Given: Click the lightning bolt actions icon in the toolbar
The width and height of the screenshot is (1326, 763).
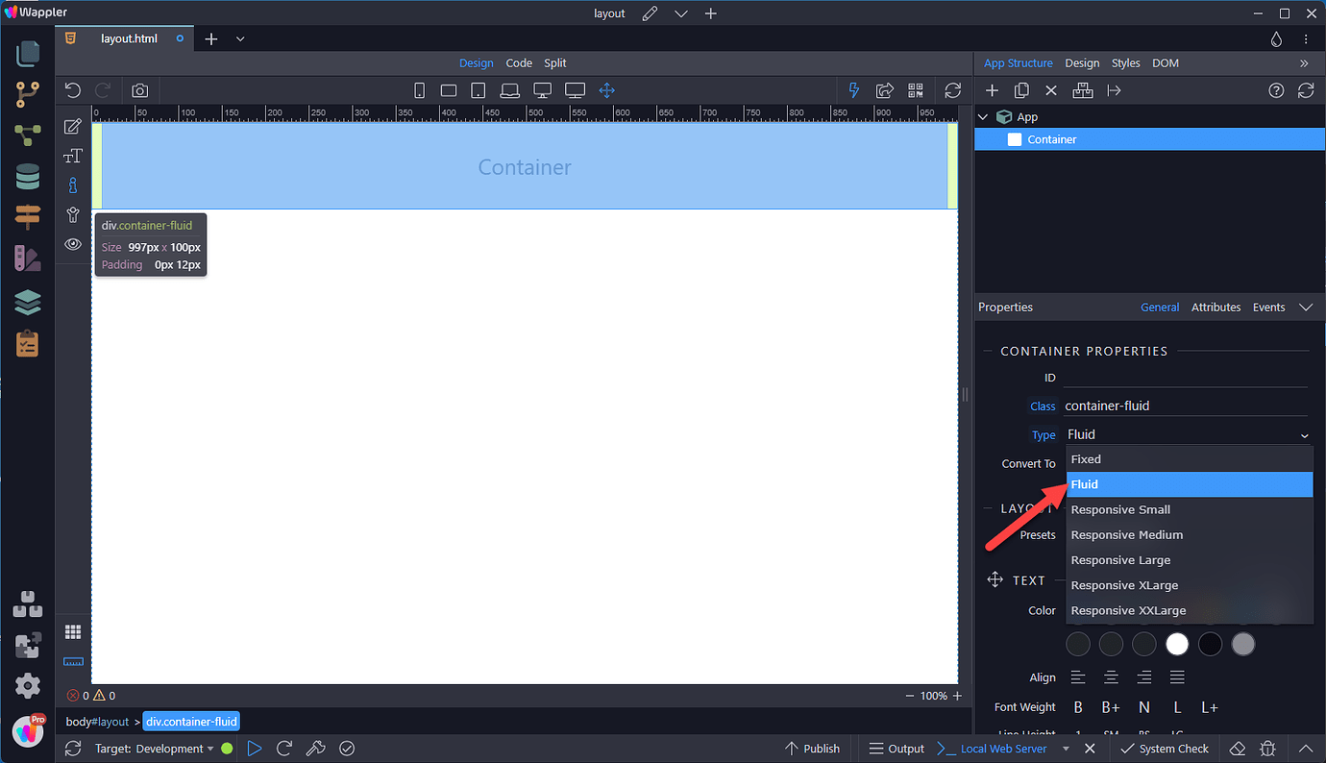Looking at the screenshot, I should (853, 89).
